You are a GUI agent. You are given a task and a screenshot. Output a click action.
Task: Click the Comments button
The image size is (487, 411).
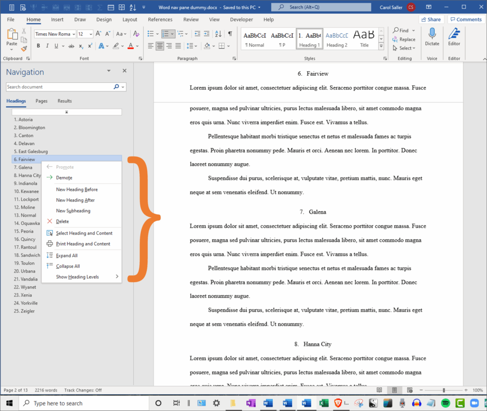pyautogui.click(x=466, y=20)
